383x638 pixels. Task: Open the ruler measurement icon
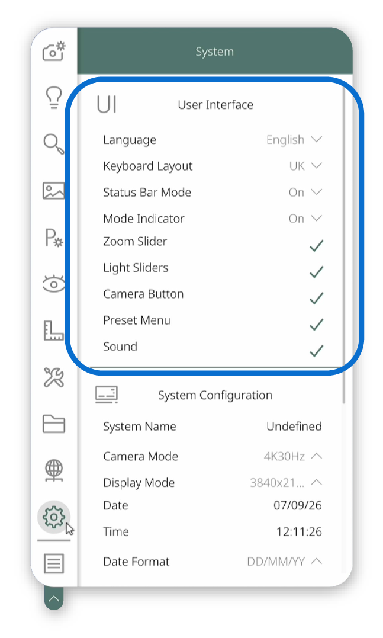tap(54, 331)
